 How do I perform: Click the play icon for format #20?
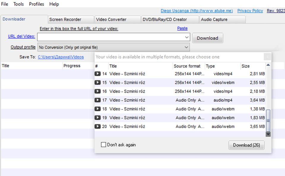[x=98, y=127]
